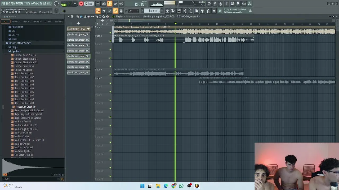
Task: Open the FILE menu
Action: tap(3, 3)
